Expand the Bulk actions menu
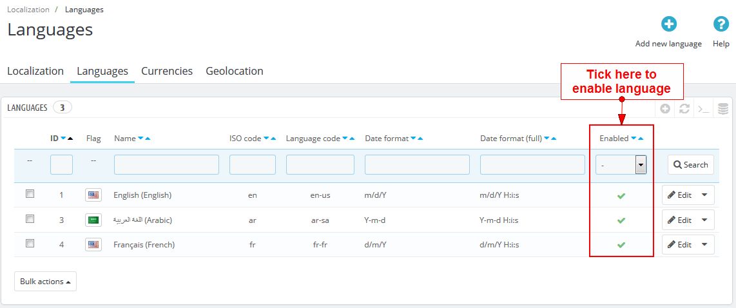This screenshot has height=308, width=736. 45,282
